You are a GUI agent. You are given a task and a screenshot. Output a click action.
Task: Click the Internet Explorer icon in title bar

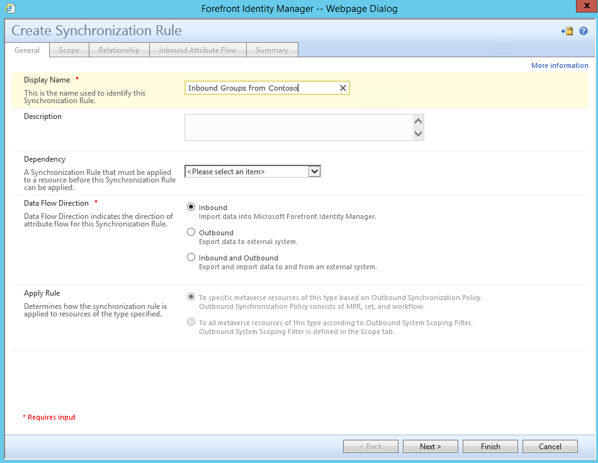click(x=10, y=8)
